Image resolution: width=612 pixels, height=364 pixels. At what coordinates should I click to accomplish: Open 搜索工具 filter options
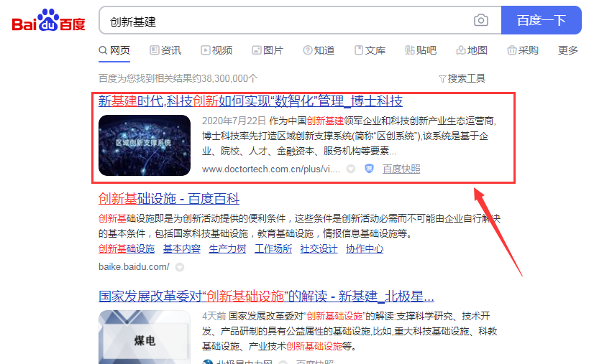click(462, 78)
